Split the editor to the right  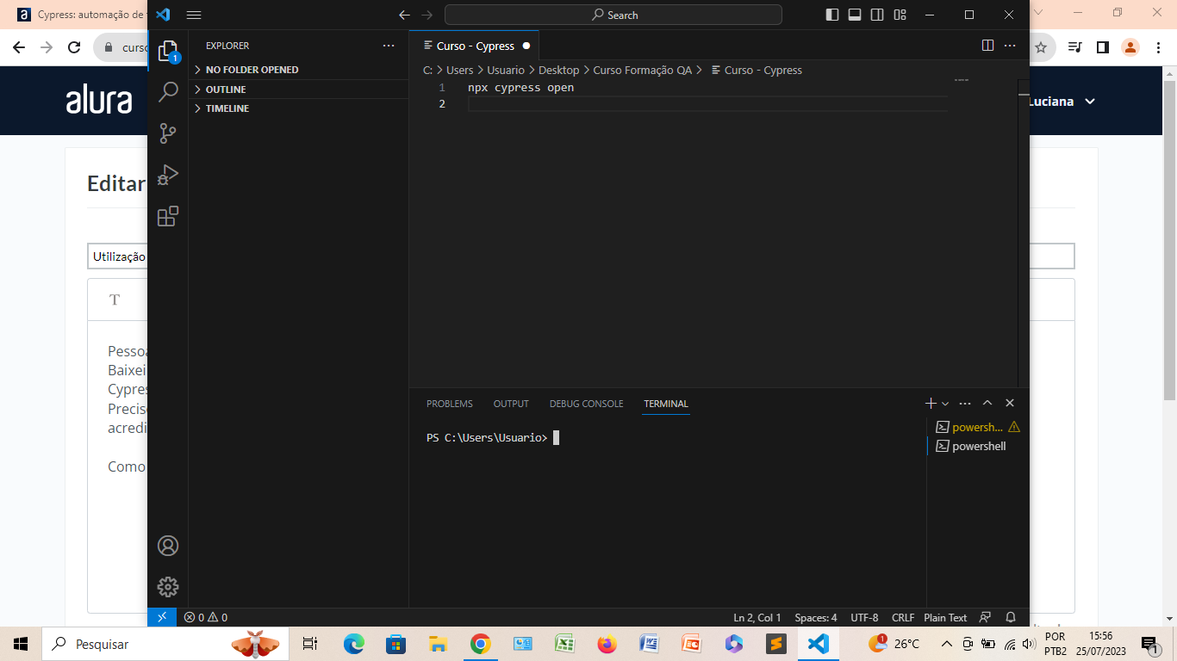coord(988,46)
